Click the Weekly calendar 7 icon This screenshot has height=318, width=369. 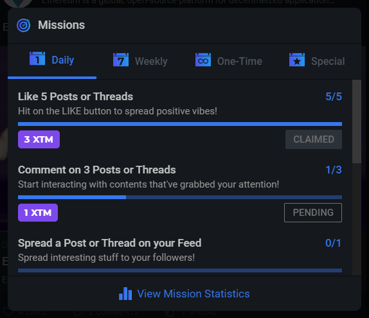point(121,60)
